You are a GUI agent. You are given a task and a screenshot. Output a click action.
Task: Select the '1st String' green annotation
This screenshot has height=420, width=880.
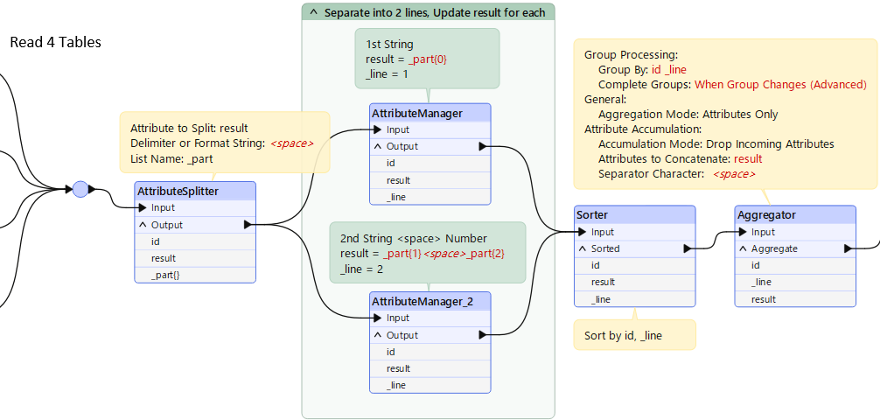(x=427, y=59)
